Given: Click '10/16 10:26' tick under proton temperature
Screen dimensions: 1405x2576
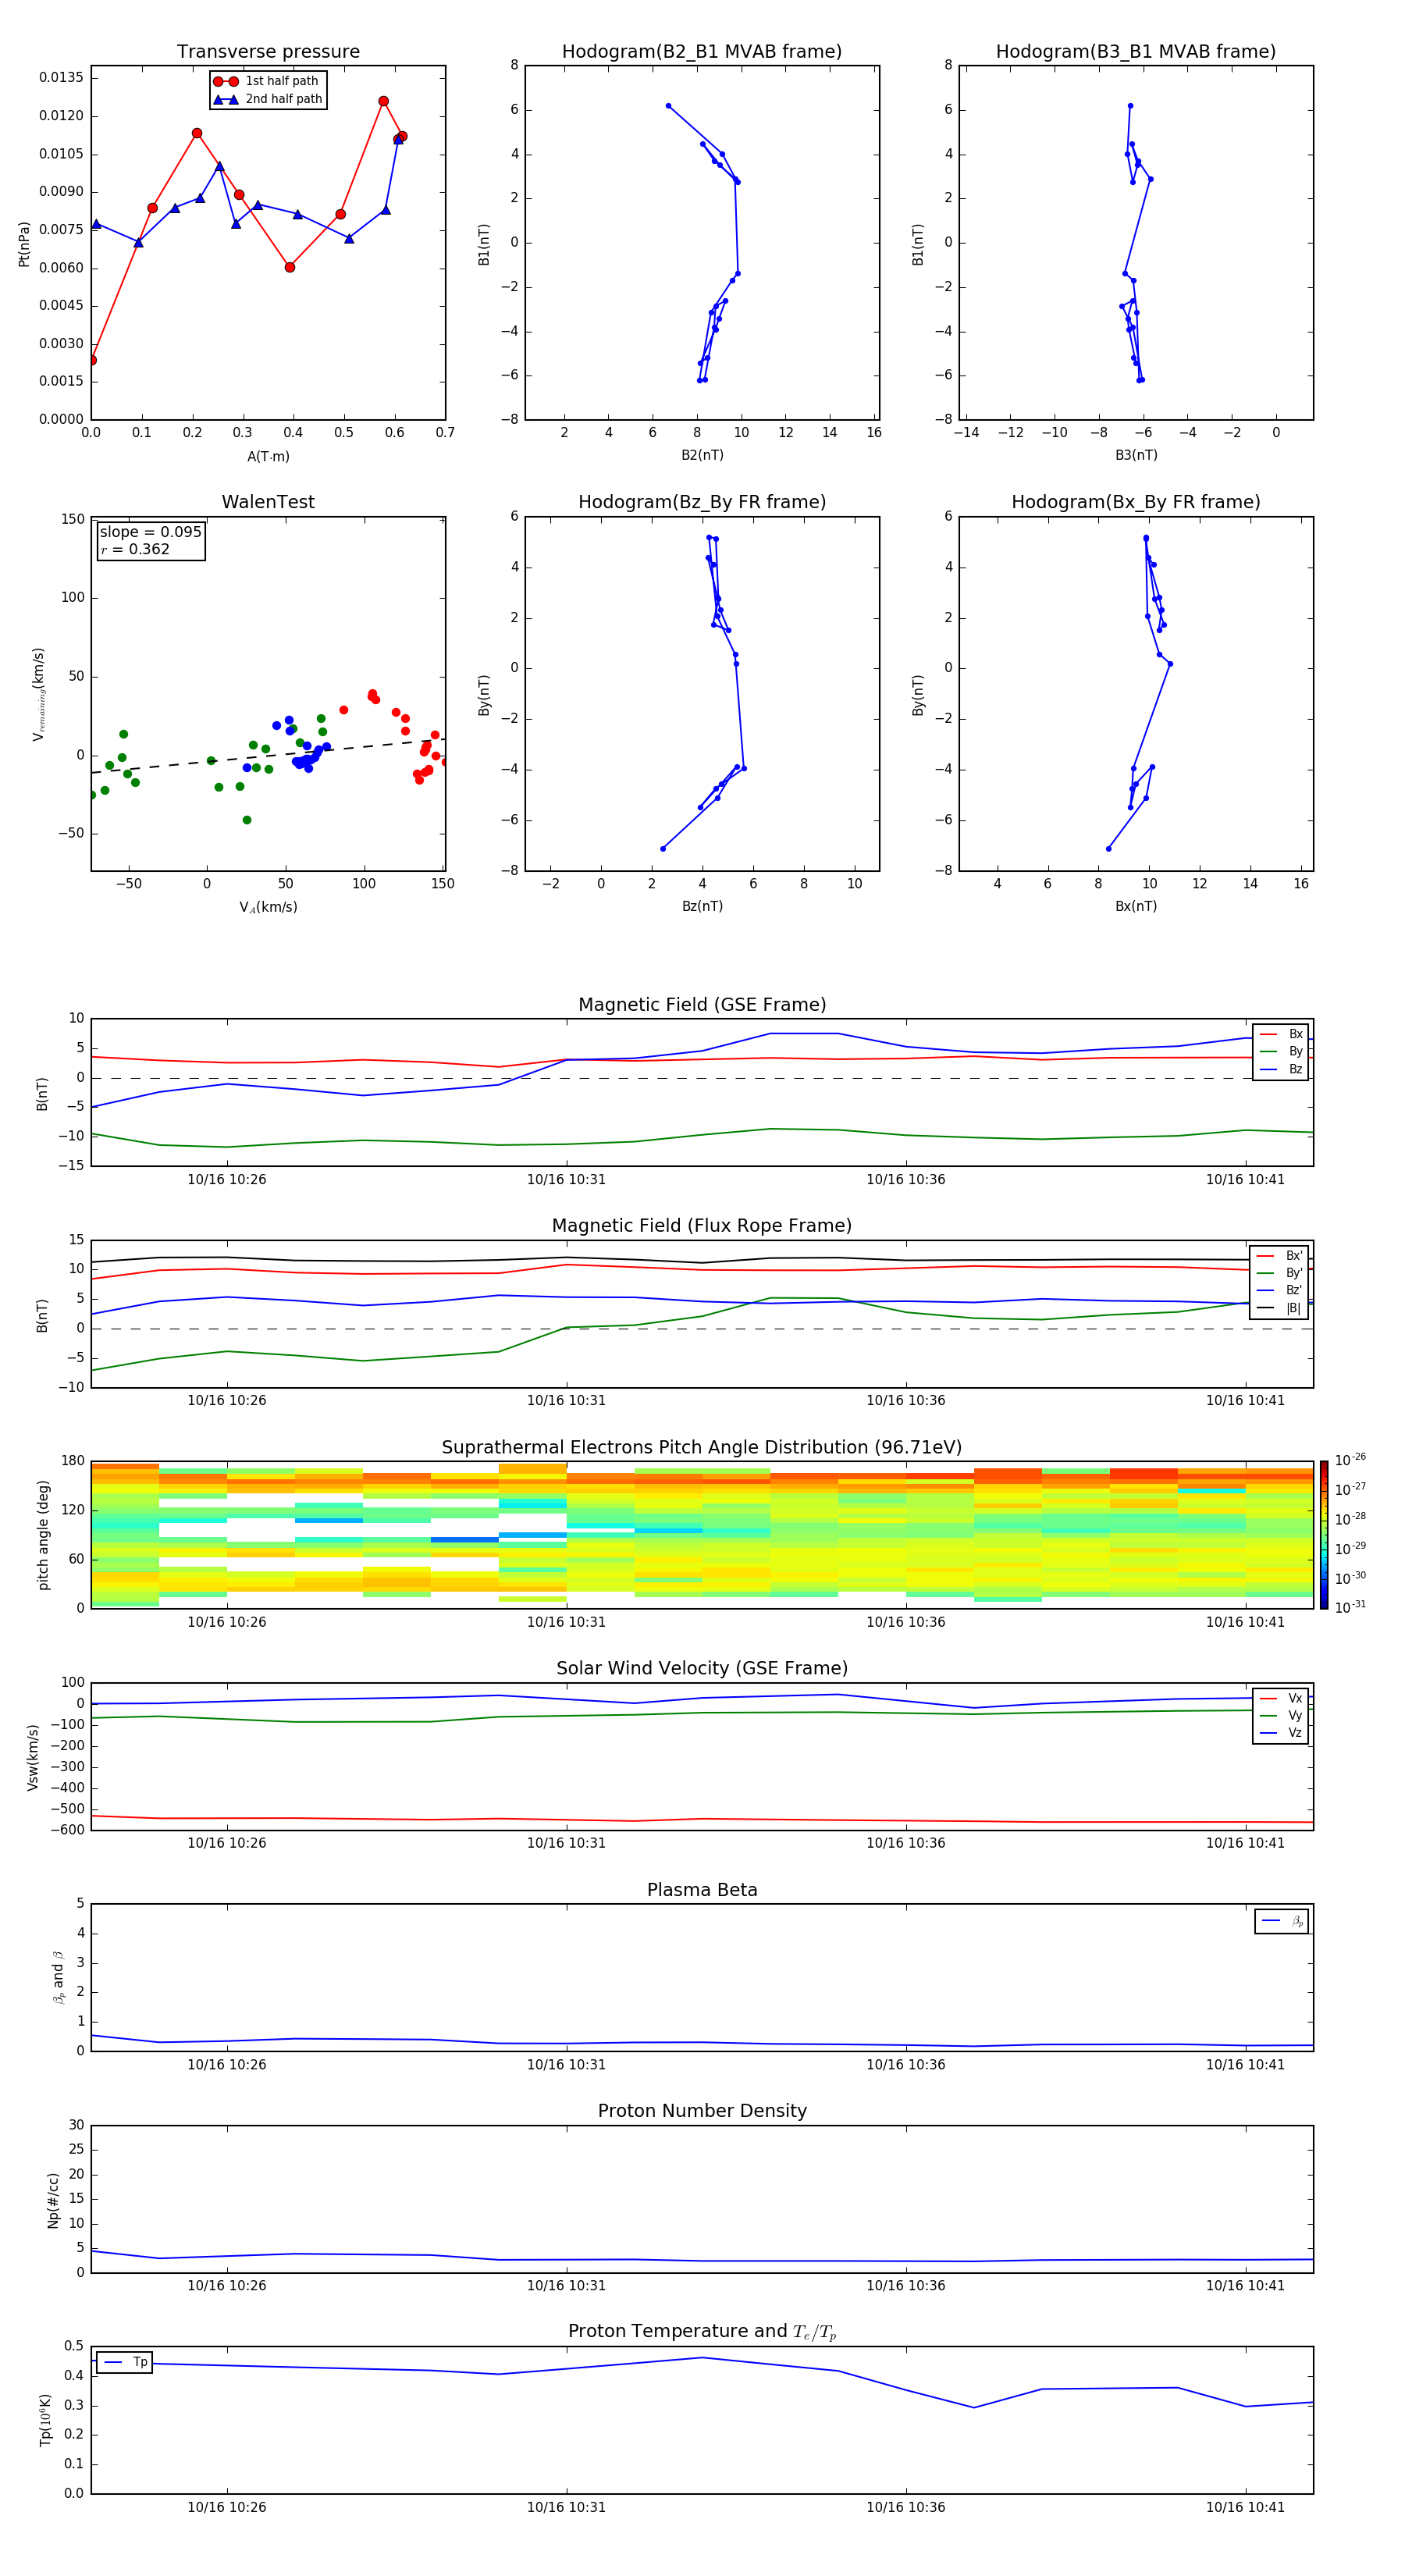Looking at the screenshot, I should (227, 2507).
